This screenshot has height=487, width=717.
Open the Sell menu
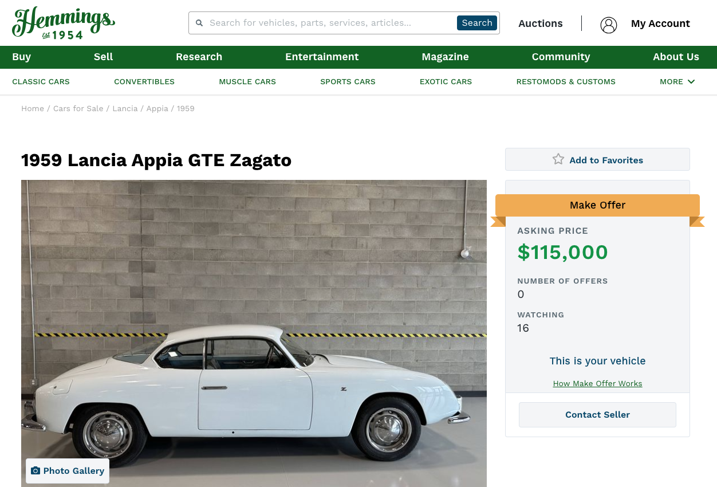coord(104,57)
